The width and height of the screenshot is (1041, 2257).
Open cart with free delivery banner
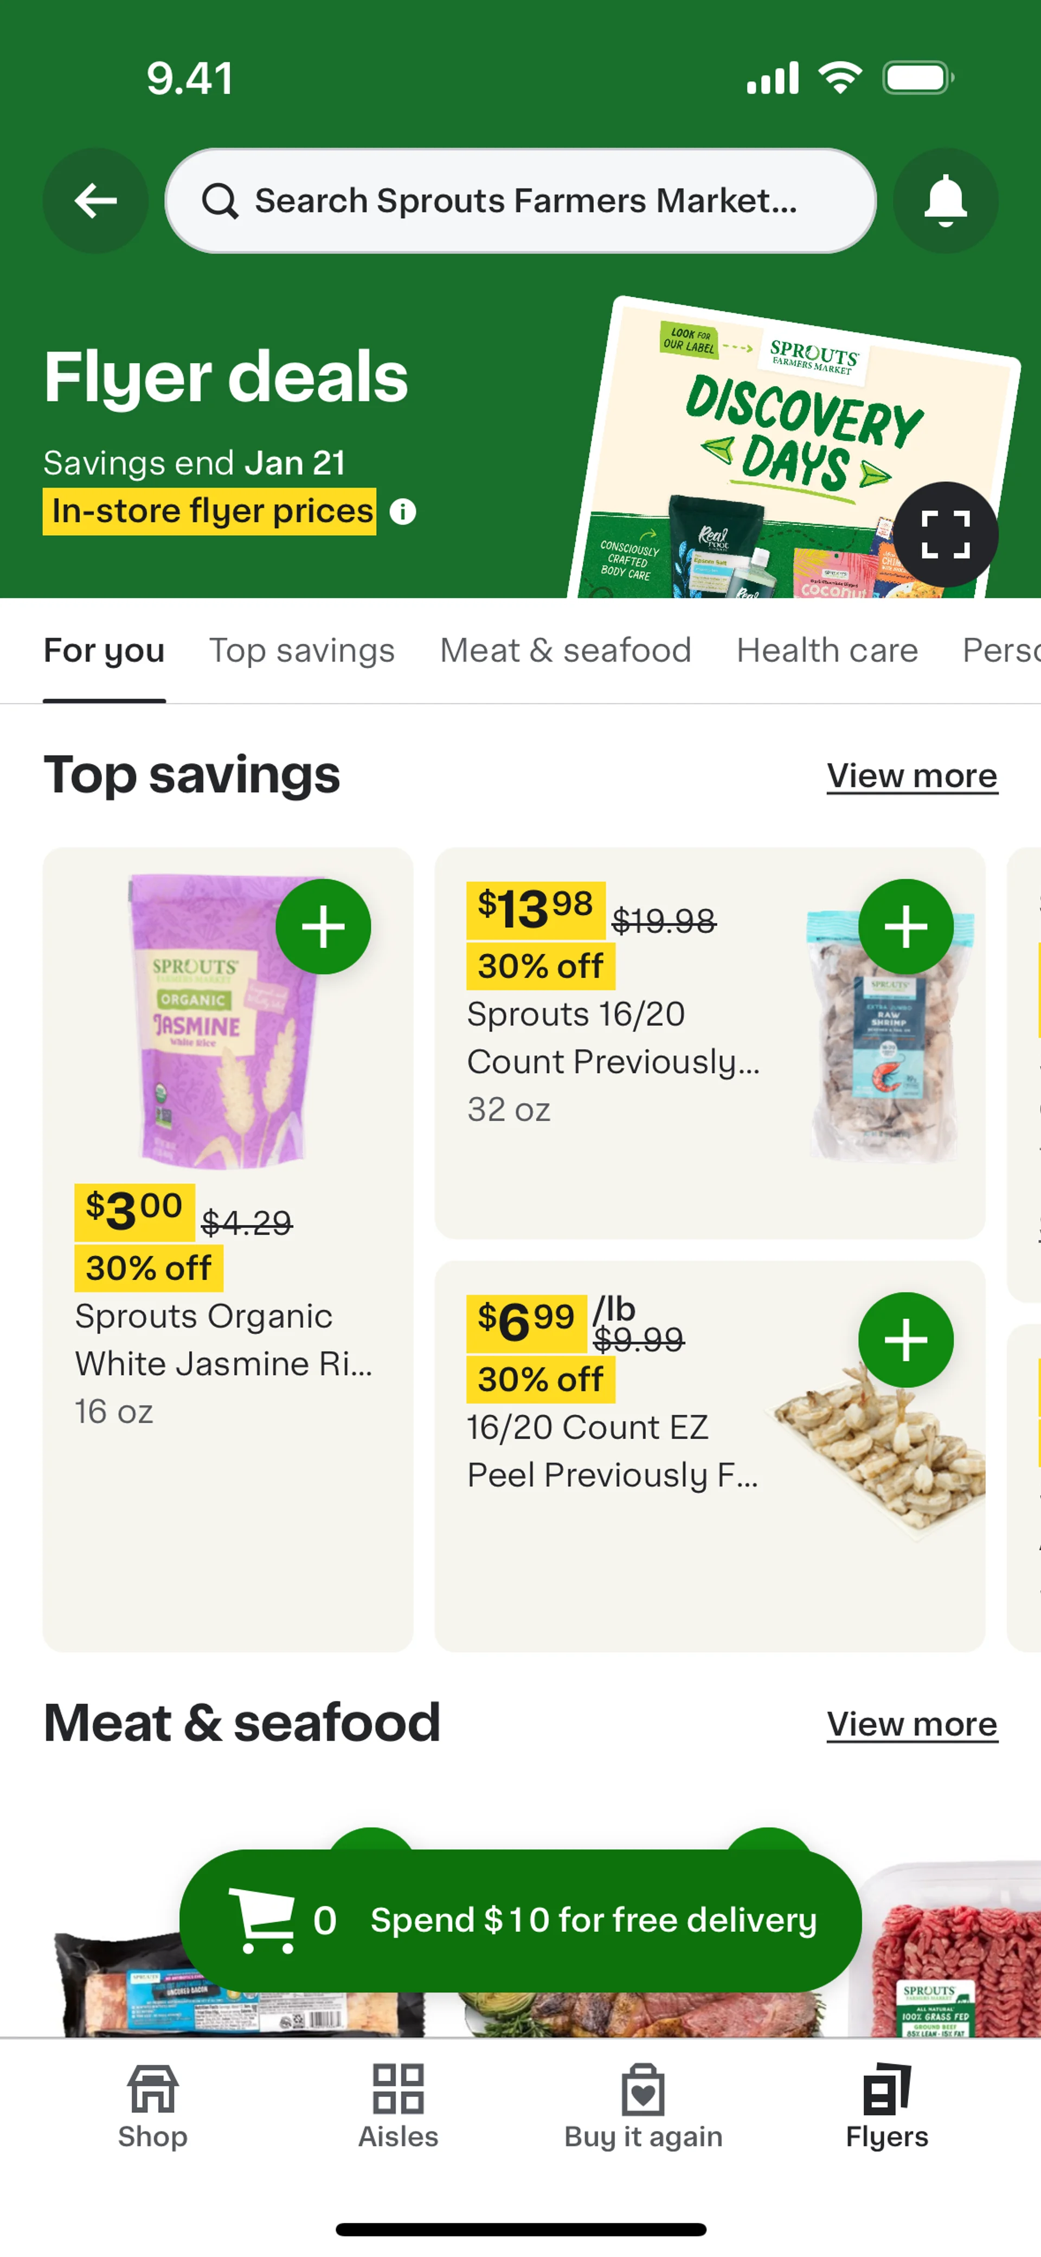[520, 1921]
